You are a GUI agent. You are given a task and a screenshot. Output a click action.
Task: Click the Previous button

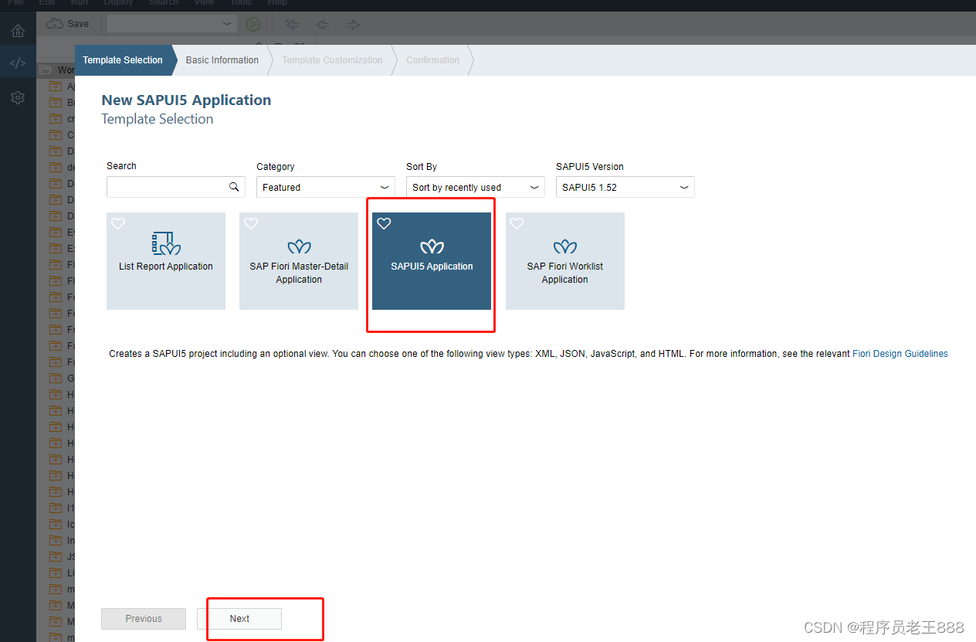(x=144, y=619)
